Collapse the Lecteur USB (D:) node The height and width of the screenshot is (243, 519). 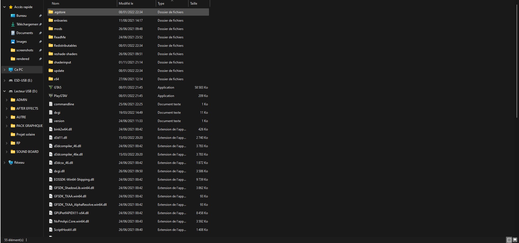(4, 91)
